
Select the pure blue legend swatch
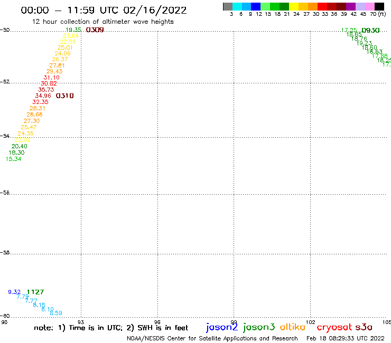(256, 6)
